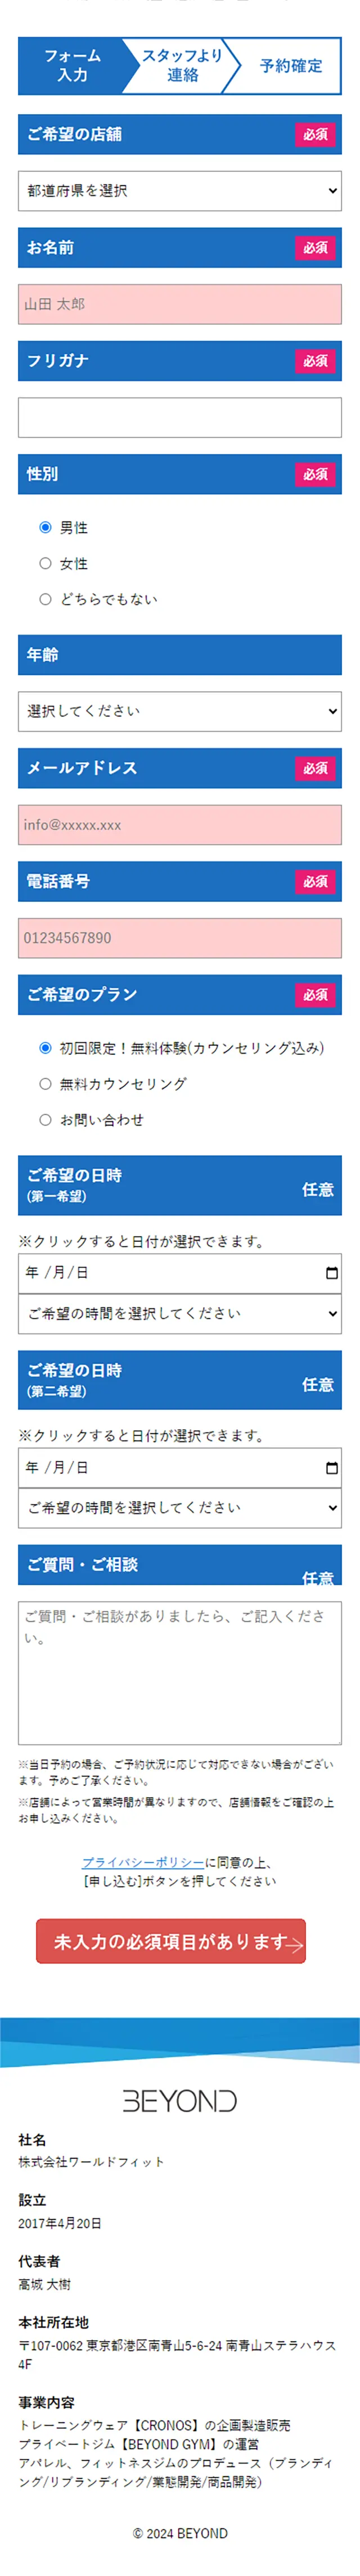Image resolution: width=360 pixels, height=2576 pixels.
Task: Focus the フリガナ text field
Action: (180, 418)
